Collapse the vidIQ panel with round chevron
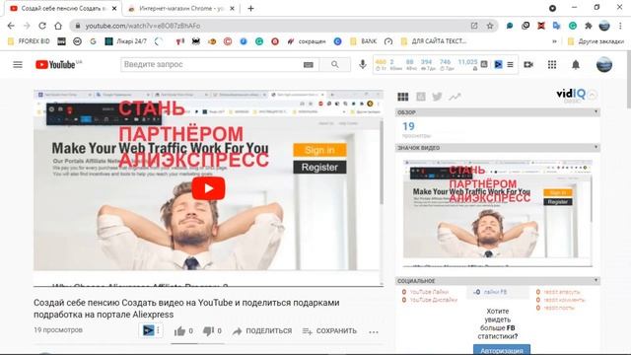 pyautogui.click(x=592, y=95)
